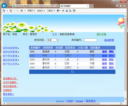Click 编辑 for room 1004
Image resolution: width=128 pixels, height=106 pixels.
point(104,63)
